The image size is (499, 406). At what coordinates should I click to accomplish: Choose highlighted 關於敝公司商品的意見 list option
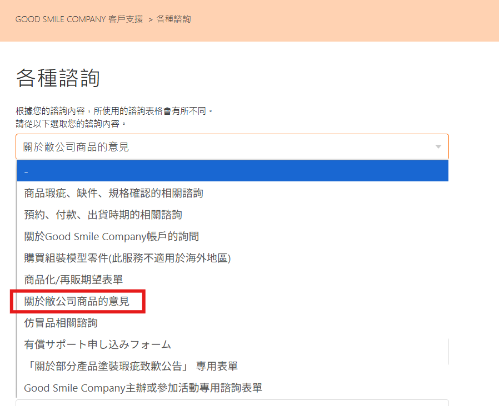(x=77, y=301)
